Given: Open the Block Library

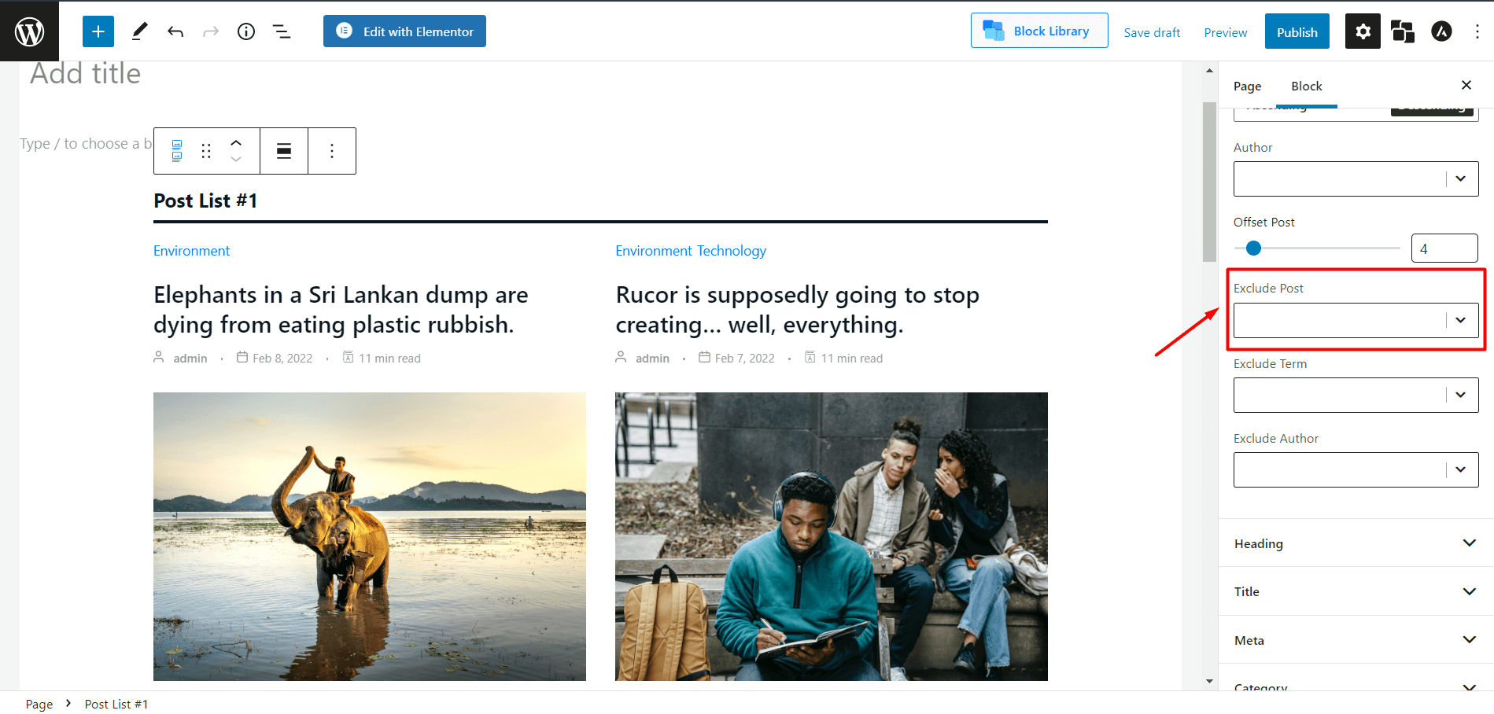Looking at the screenshot, I should [1039, 31].
